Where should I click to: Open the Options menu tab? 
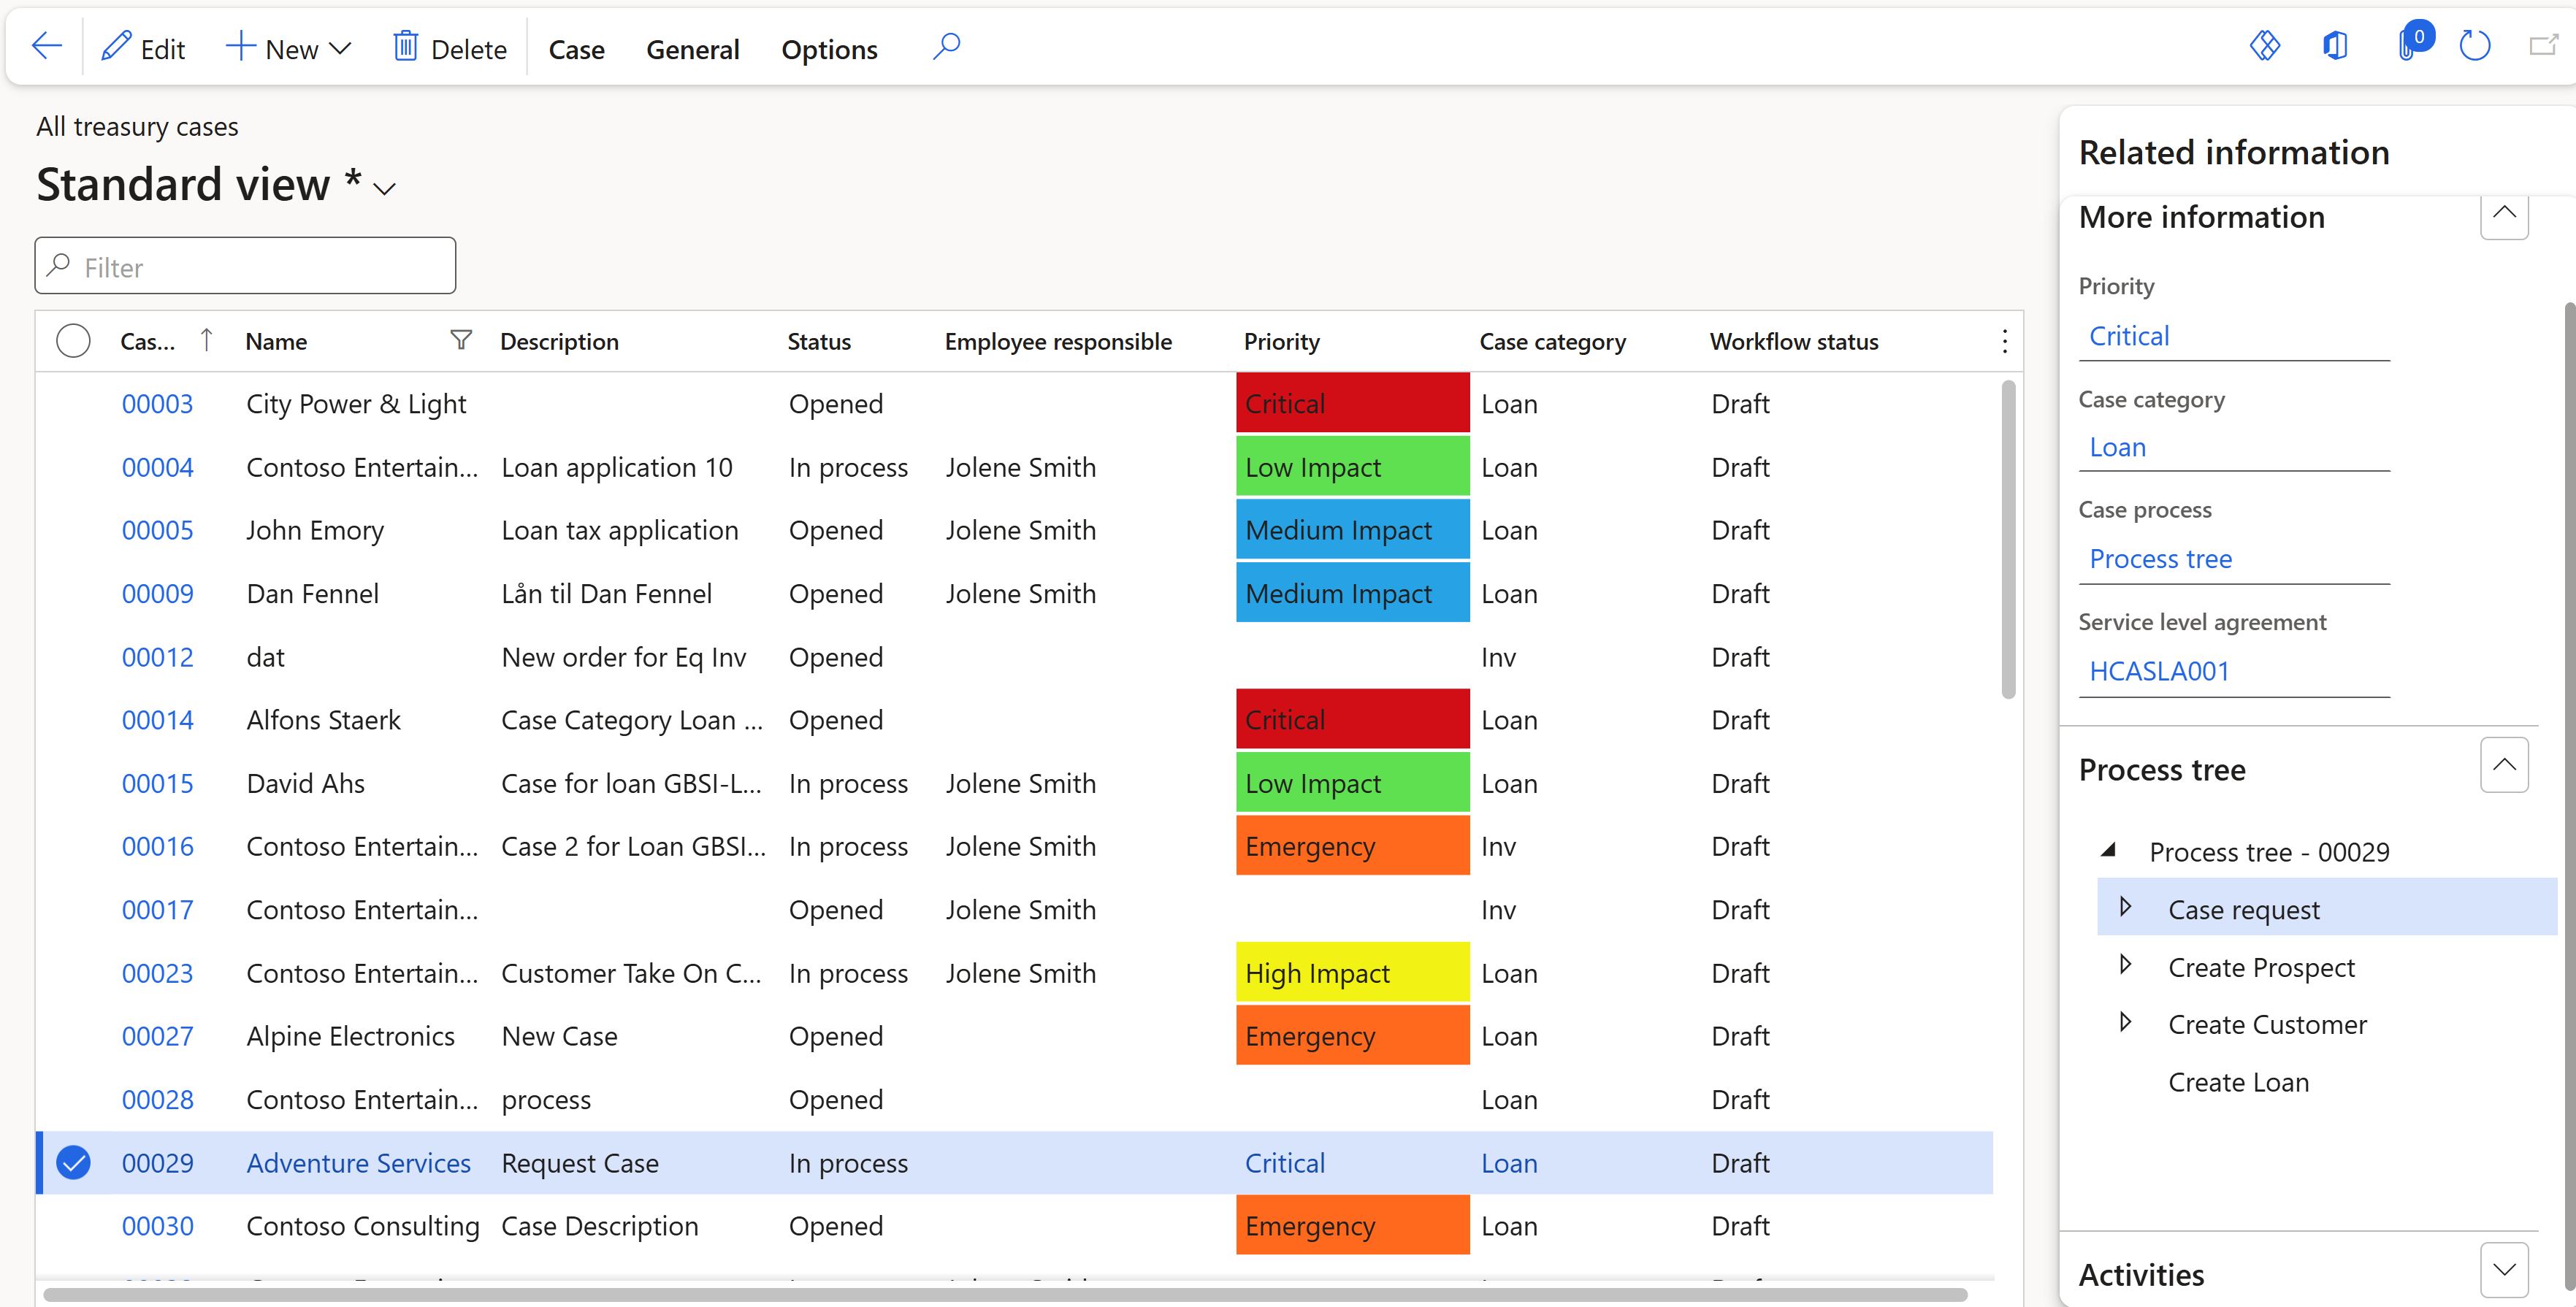(x=829, y=49)
